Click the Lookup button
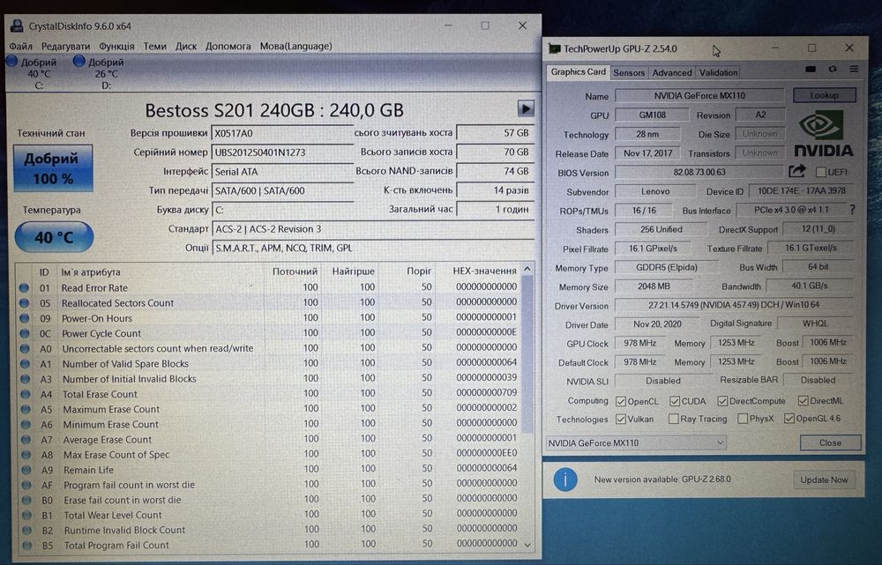Screen dimensions: 882x565 [824, 95]
